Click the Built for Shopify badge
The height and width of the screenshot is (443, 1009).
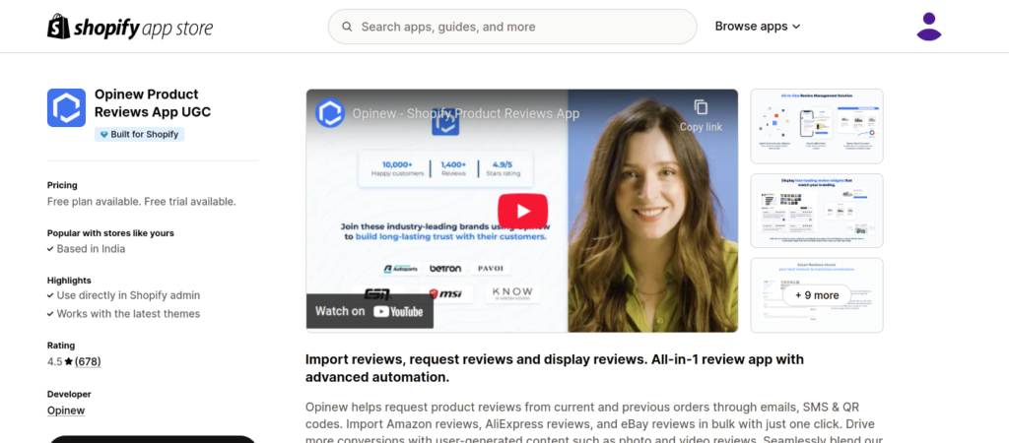pos(139,135)
